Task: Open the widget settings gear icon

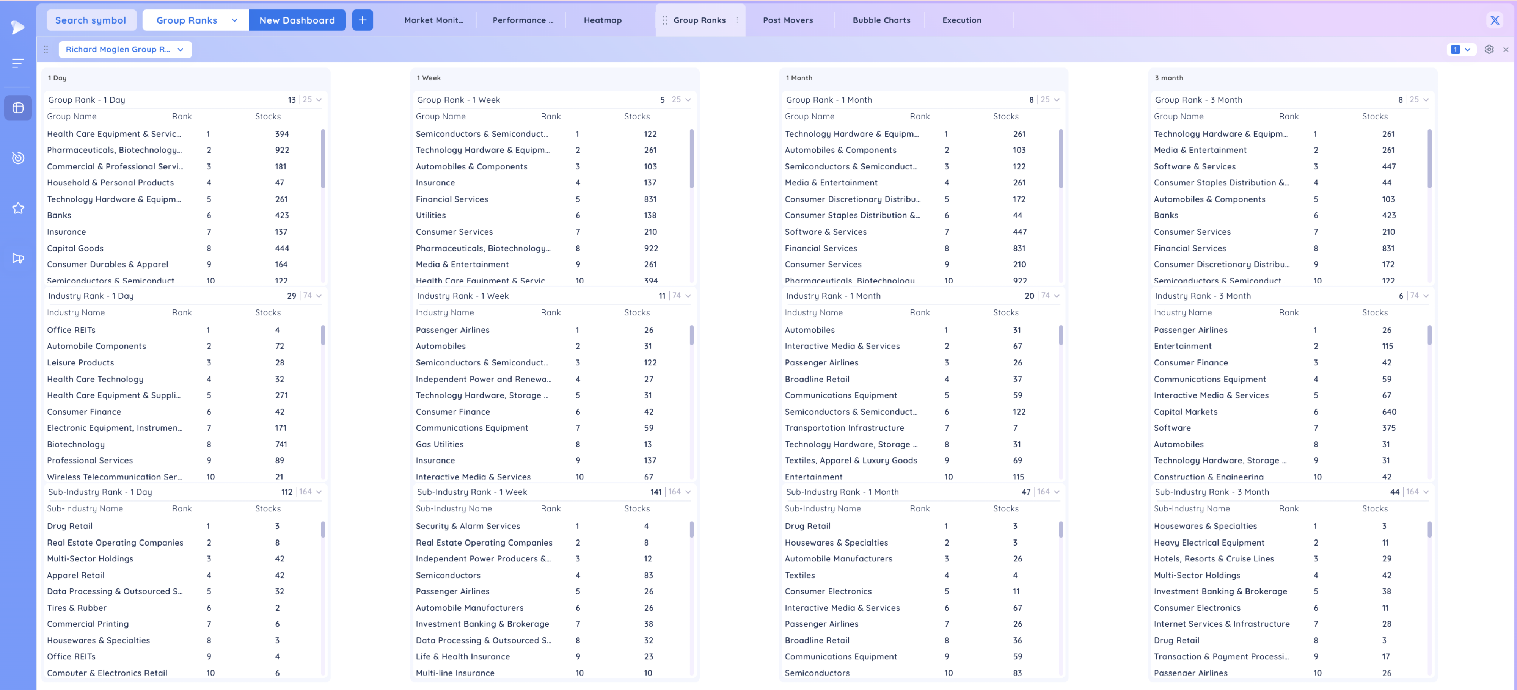Action: pyautogui.click(x=1489, y=49)
